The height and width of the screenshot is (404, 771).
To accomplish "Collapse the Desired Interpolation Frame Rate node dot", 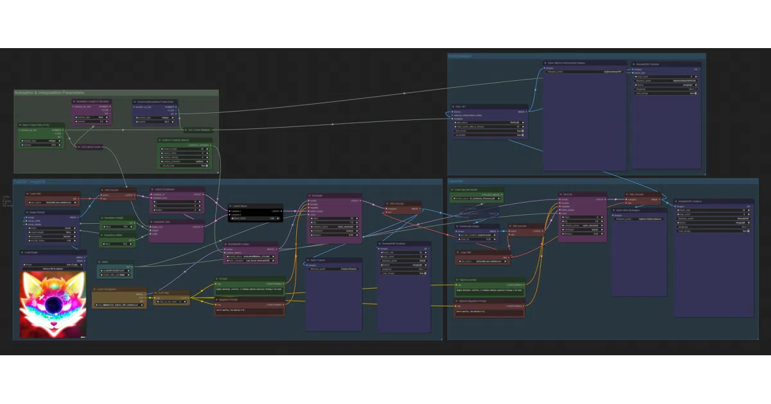I will (135, 102).
